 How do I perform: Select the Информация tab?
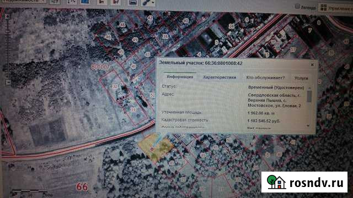tap(180, 77)
